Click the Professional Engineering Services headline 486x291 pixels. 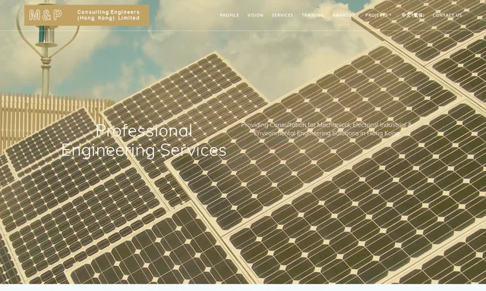tap(144, 140)
